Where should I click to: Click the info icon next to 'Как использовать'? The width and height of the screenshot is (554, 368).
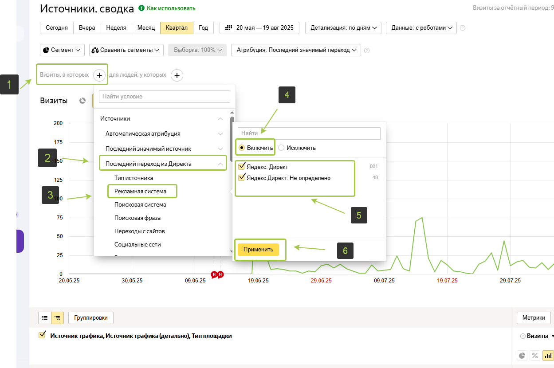point(141,8)
